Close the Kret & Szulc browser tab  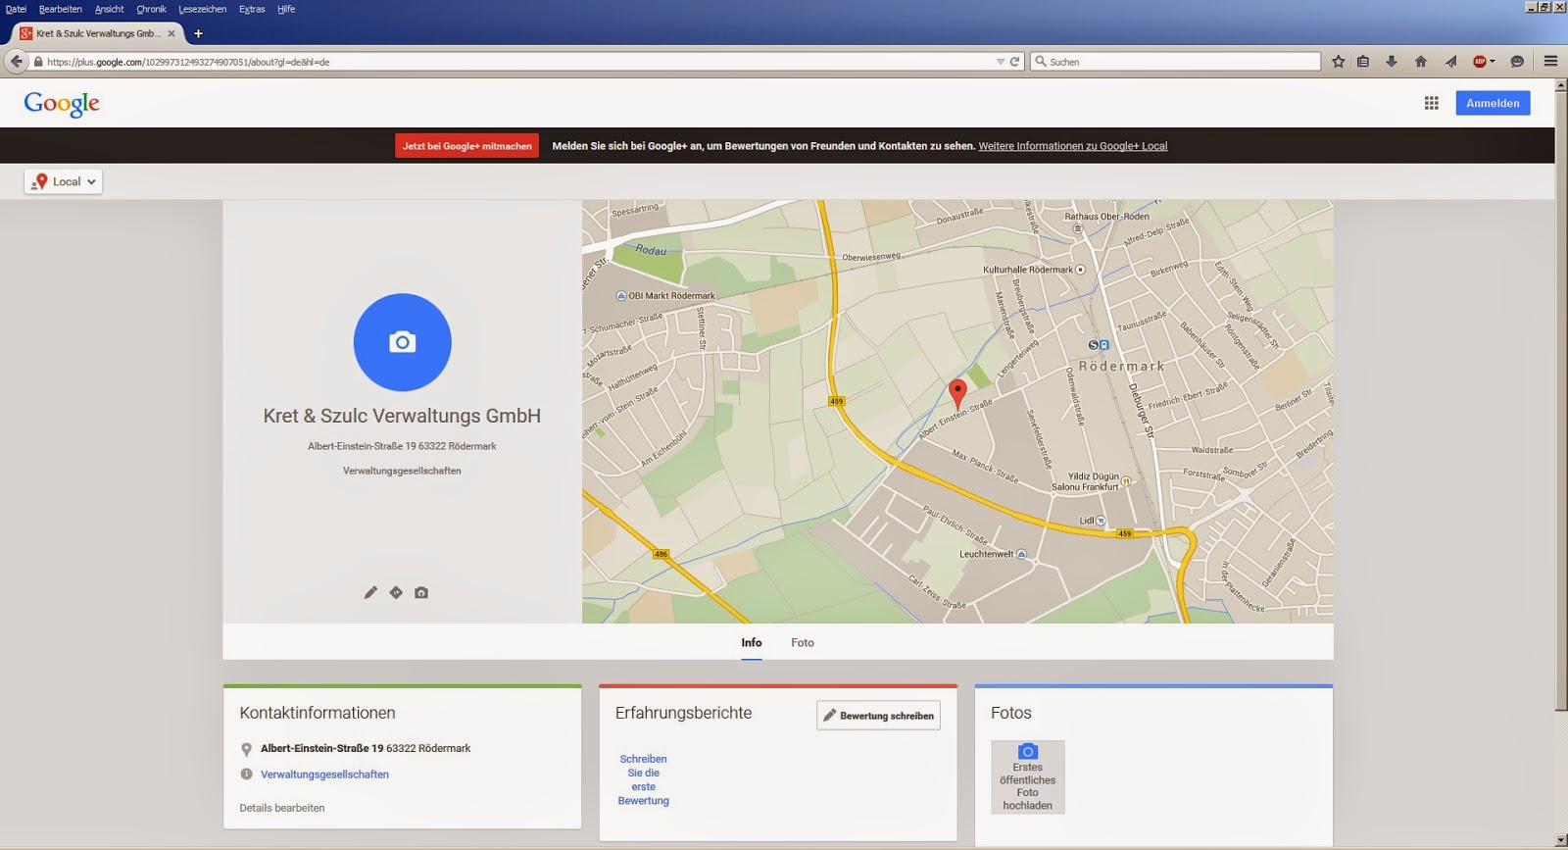pos(171,33)
